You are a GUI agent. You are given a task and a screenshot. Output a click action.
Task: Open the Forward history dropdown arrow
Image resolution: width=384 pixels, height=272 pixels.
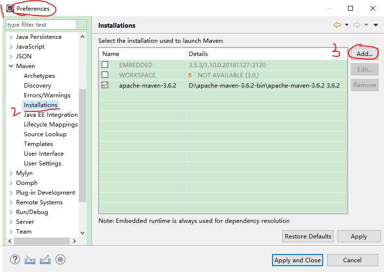click(x=366, y=25)
